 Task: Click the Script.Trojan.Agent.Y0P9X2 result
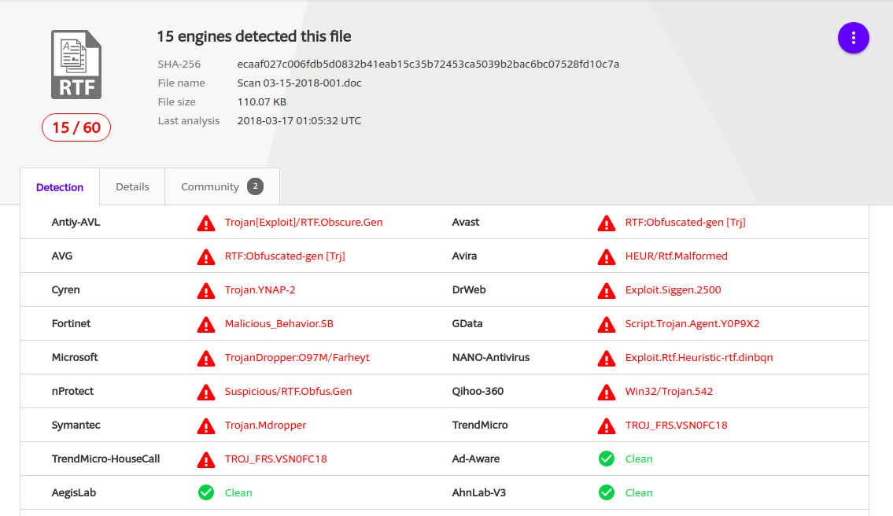(x=692, y=323)
